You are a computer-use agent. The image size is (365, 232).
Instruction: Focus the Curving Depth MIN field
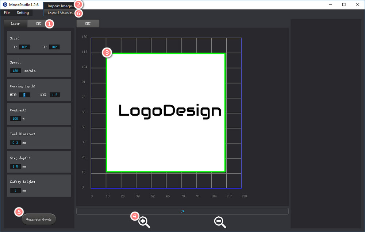[24, 95]
